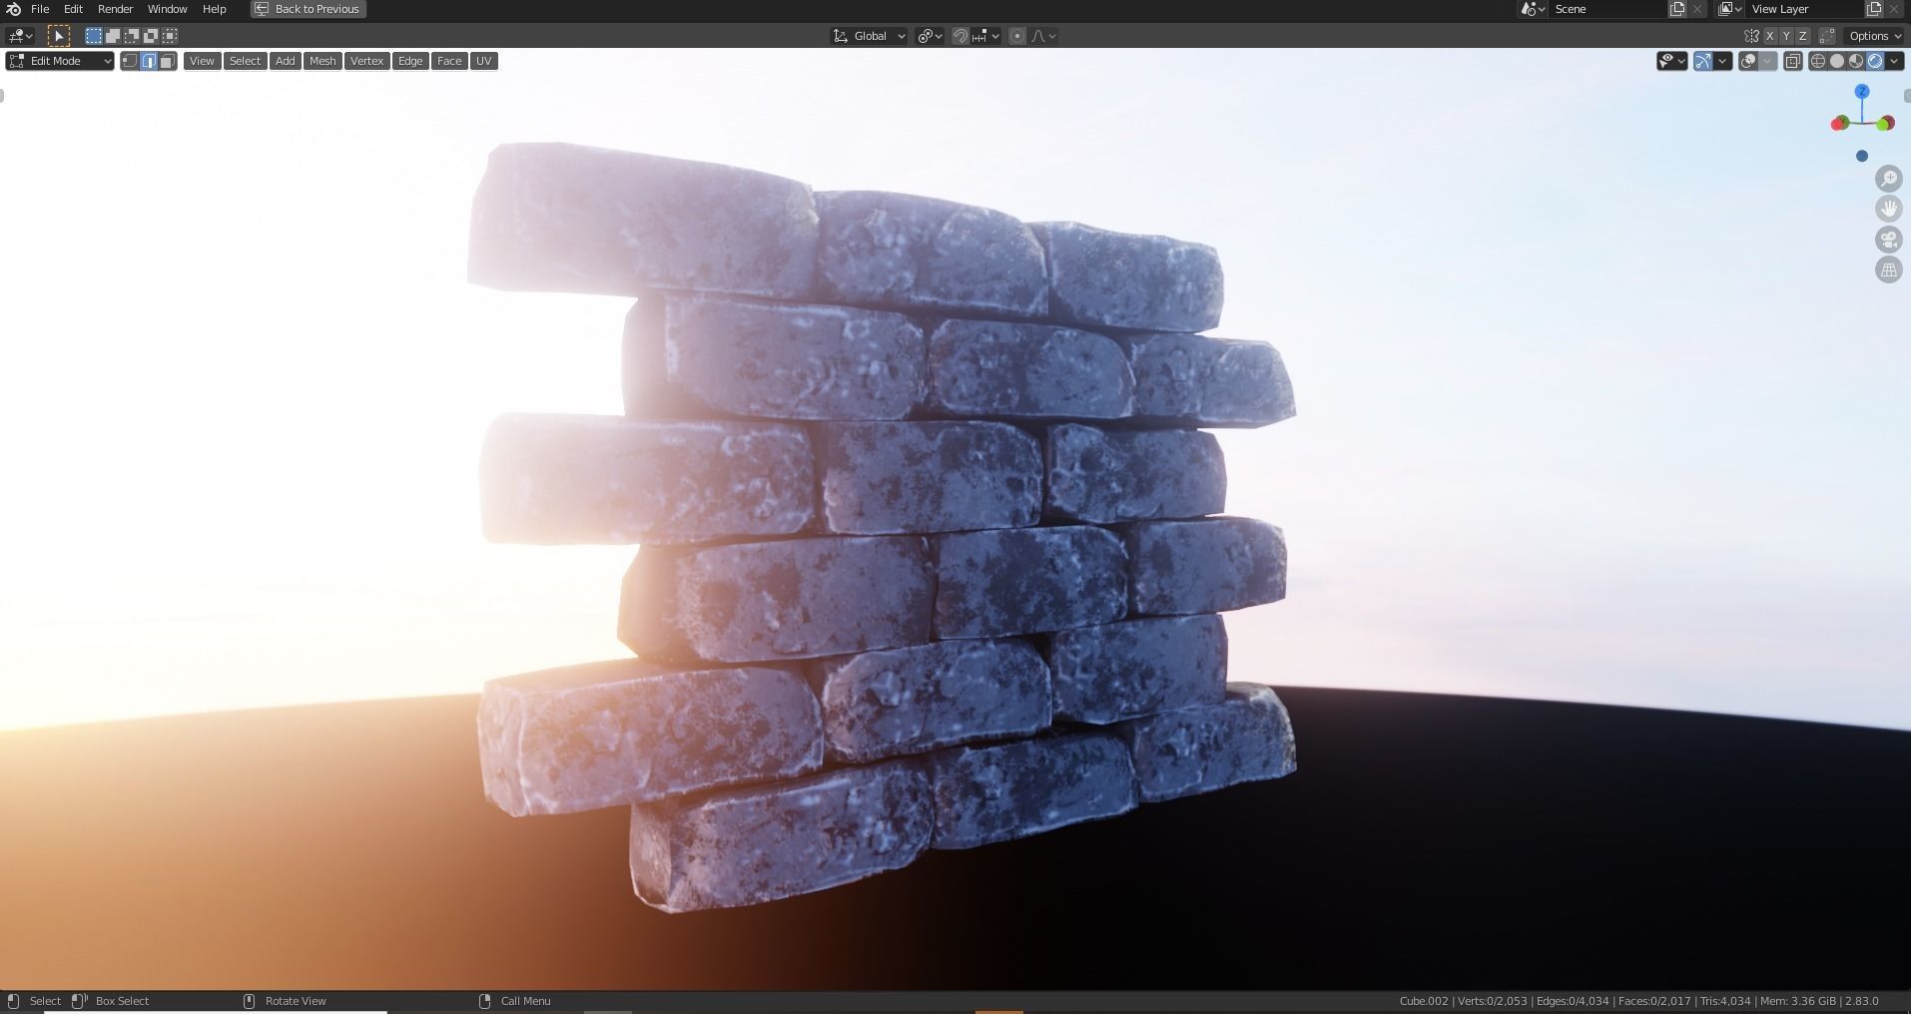Open proportional editing falloff dropdown
Viewport: 1911px width, 1014px height.
coord(1043,36)
